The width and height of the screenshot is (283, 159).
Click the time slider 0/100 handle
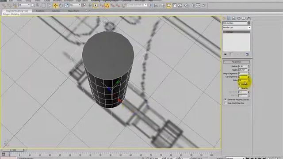pos(13,150)
